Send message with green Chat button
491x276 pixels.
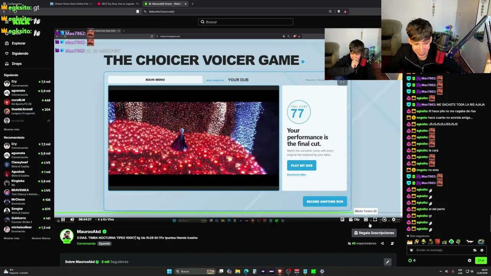pos(481,261)
